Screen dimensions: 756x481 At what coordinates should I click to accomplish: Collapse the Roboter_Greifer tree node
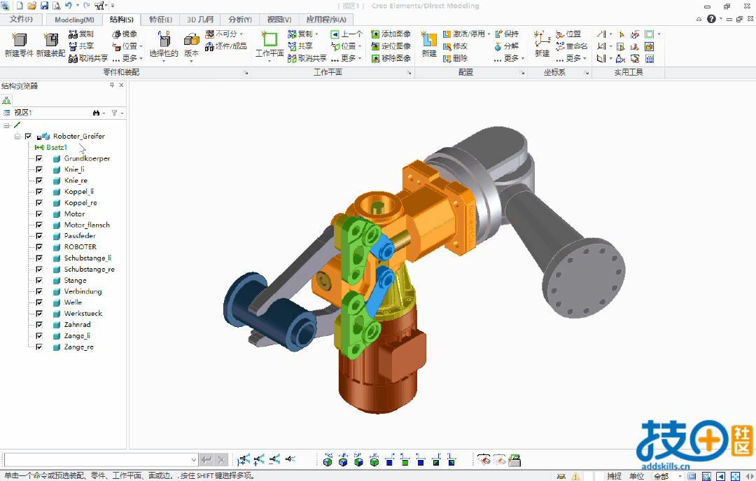(x=17, y=137)
